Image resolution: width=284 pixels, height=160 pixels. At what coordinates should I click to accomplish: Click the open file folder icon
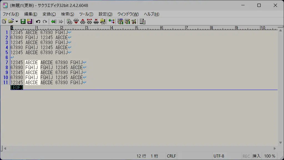pyautogui.click(x=11, y=21)
